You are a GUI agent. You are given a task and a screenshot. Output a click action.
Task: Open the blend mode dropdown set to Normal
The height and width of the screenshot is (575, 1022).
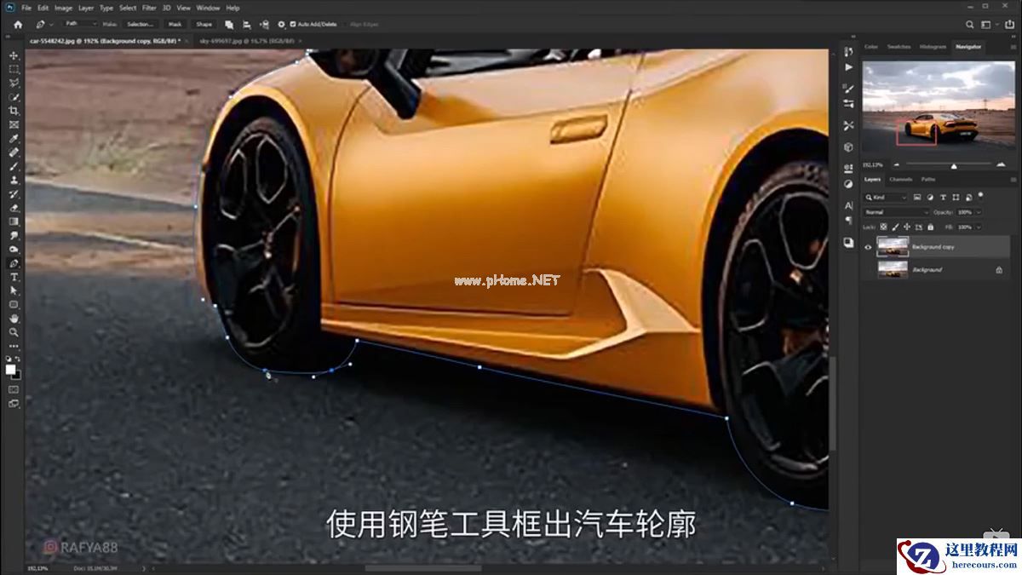point(895,212)
